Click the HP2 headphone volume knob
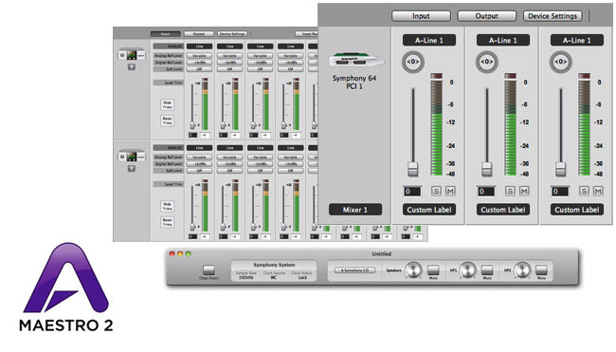This screenshot has height=352, width=616. tap(522, 270)
